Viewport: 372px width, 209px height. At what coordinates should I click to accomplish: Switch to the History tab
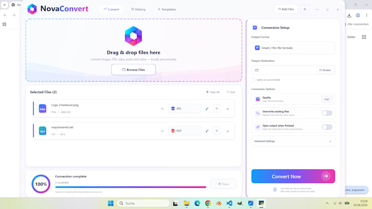138,9
